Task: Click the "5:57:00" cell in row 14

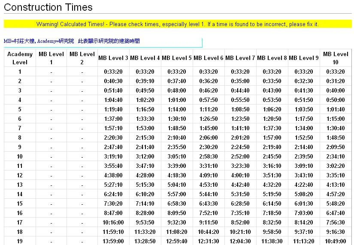Action: coord(177,194)
